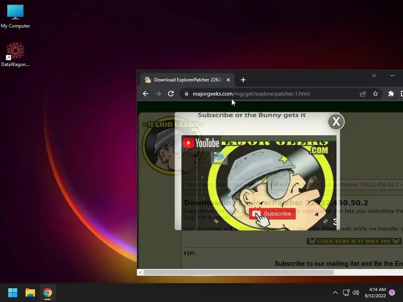Open the My Computer desktop icon
Image resolution: width=403 pixels, height=302 pixels.
point(15,16)
